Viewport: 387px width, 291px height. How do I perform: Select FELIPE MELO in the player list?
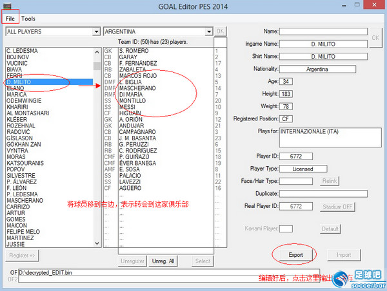pyautogui.click(x=50, y=232)
